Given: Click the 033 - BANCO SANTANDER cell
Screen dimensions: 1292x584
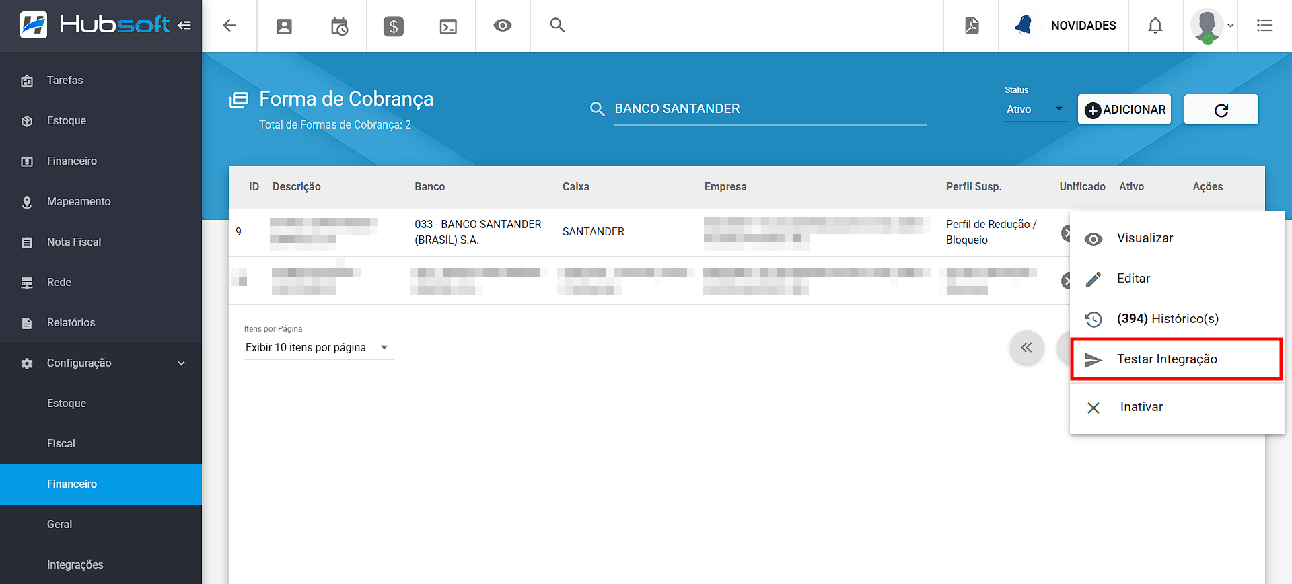Looking at the screenshot, I should click(x=478, y=232).
